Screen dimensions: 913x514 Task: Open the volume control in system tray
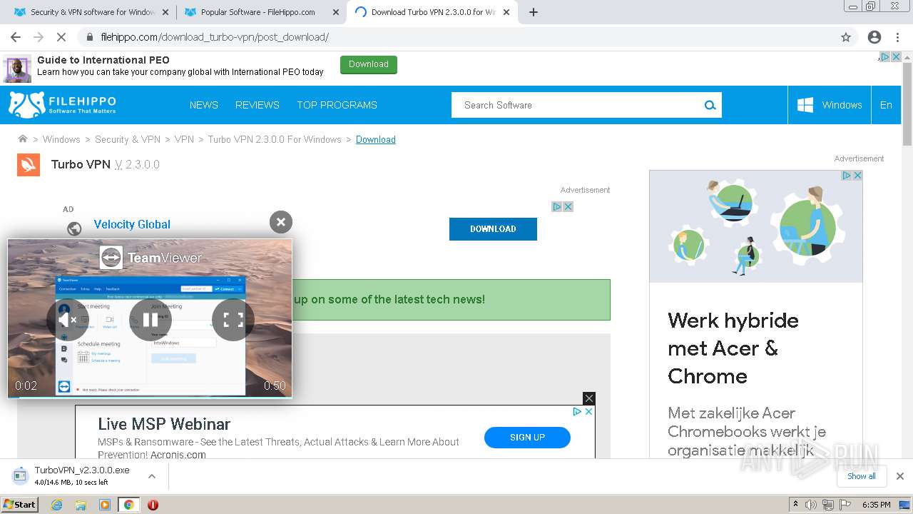coord(811,505)
